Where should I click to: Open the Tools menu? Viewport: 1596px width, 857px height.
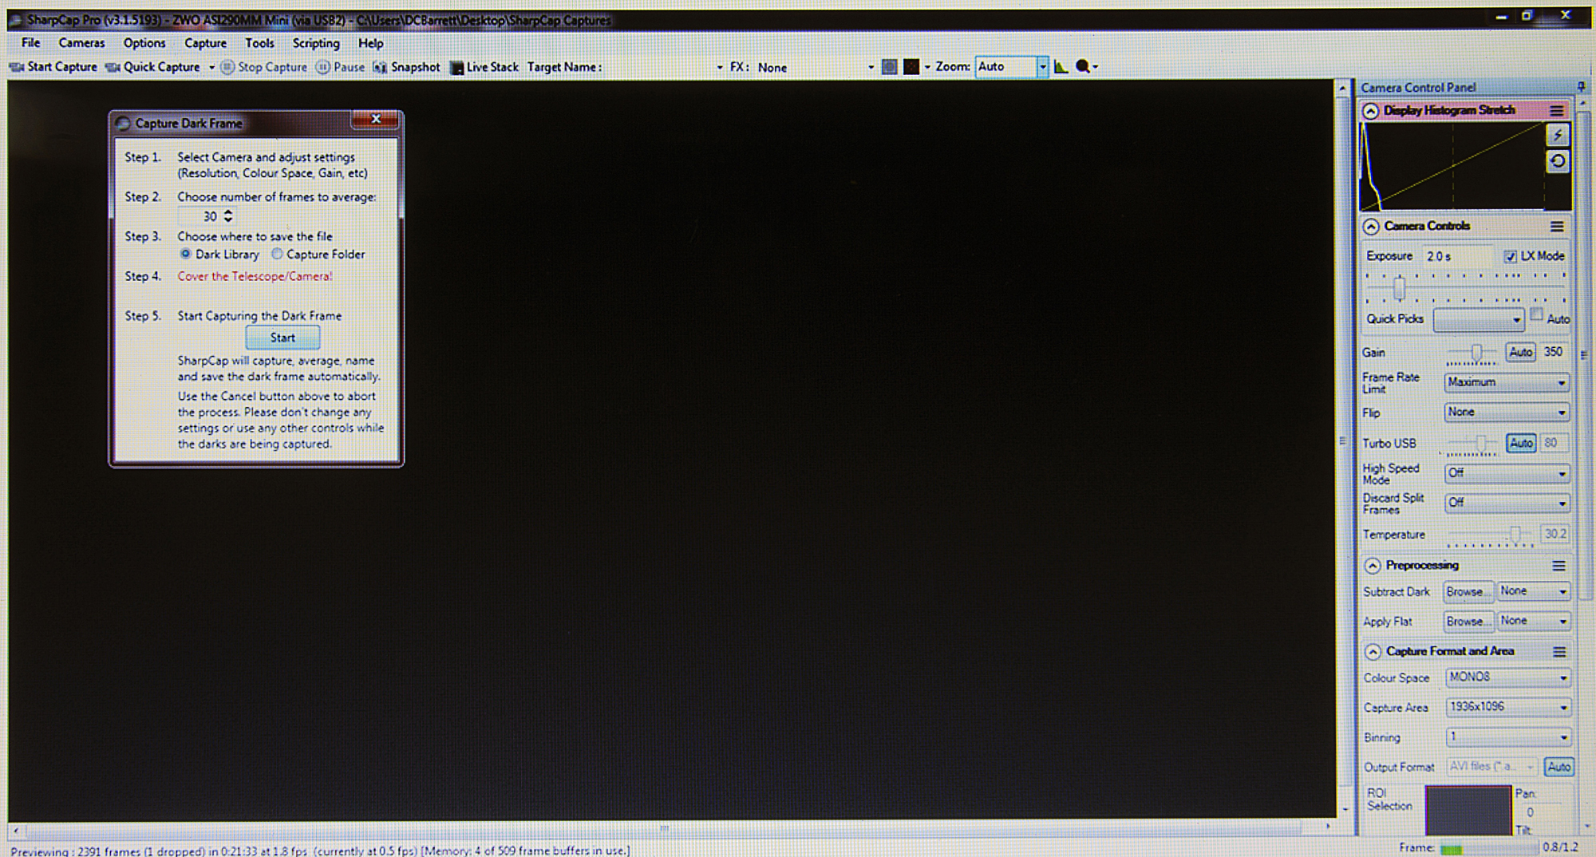coord(259,43)
